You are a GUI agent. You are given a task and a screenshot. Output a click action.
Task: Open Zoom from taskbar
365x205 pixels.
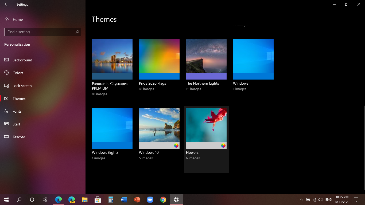click(150, 200)
